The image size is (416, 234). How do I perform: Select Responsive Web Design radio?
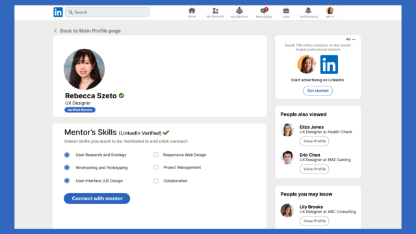click(x=156, y=155)
